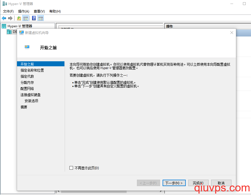251x195 pixels.
Task: Click the horizontal scrollbar left arrow
Action: [59, 191]
